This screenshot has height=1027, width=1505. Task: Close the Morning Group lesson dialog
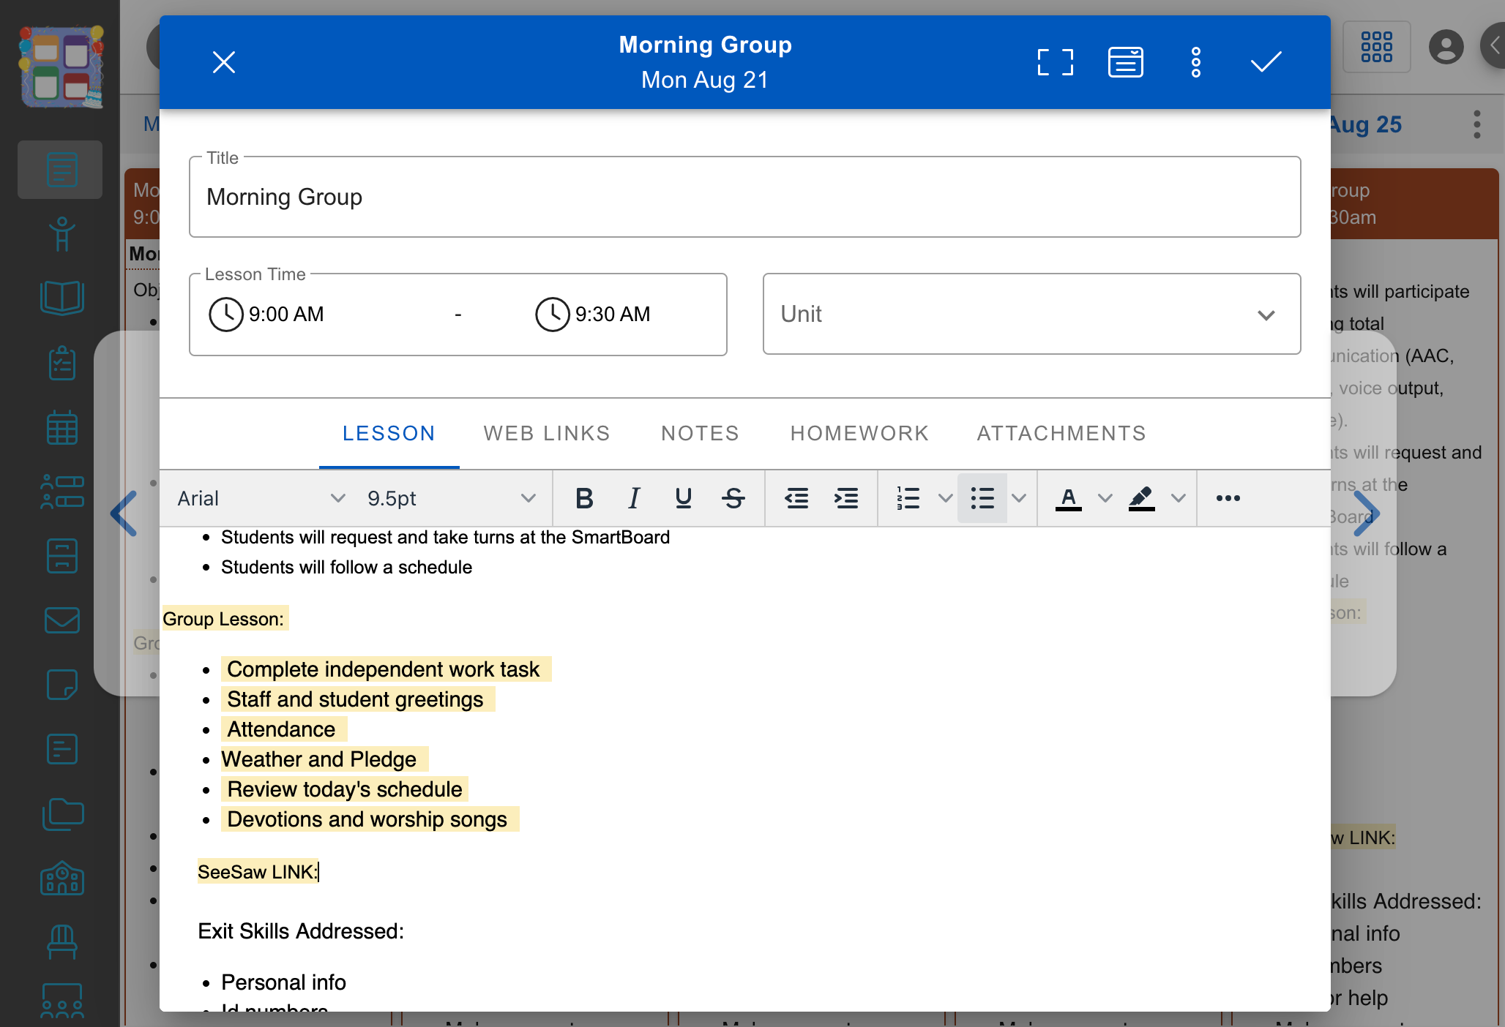224,62
